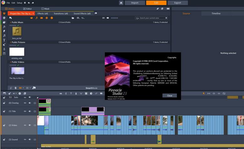Click the scene detection icon near SmartMovie bar
This screenshot has height=149, width=244.
(x=34, y=88)
